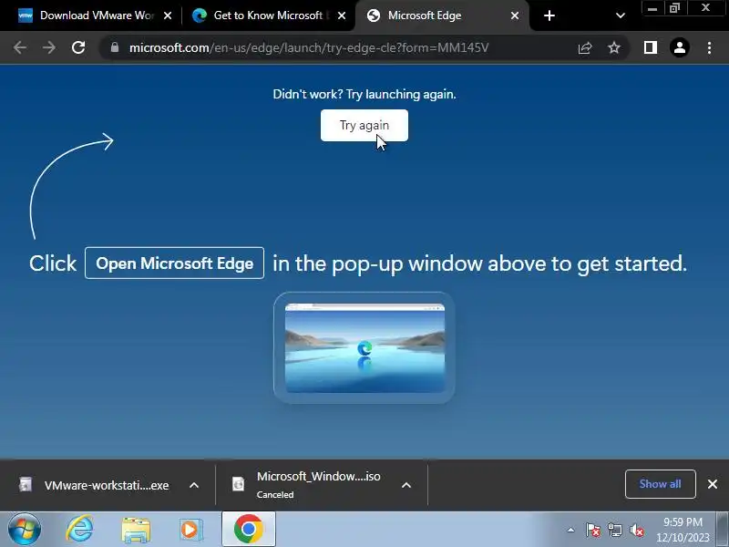Bookmark this page with the star icon
The image size is (729, 547).
point(614,47)
